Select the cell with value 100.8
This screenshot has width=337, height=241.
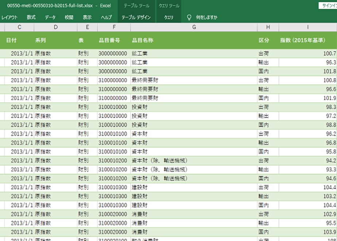click(308, 80)
